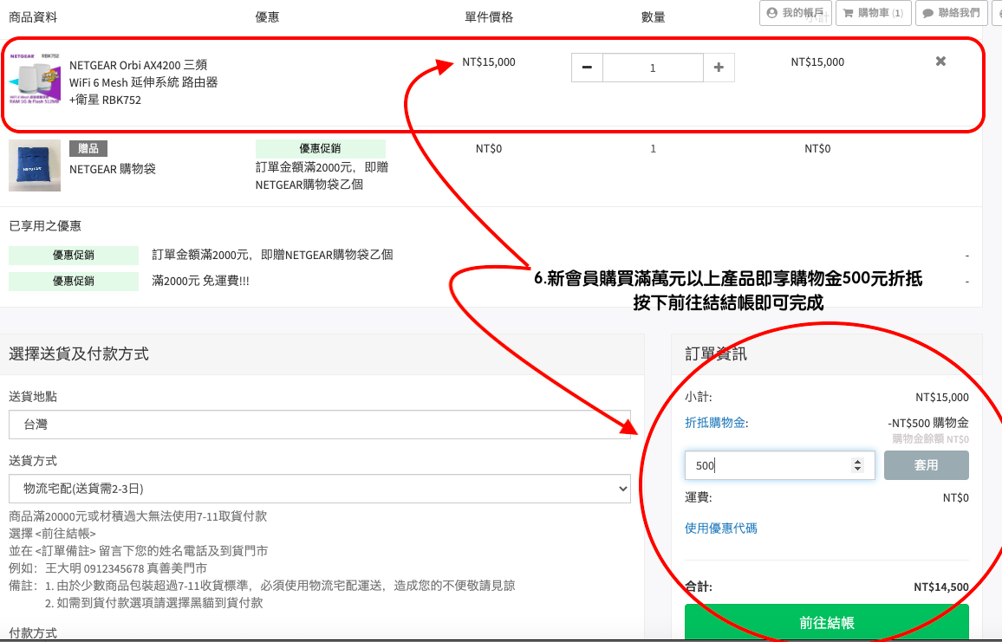Viewport: 1002px width, 642px height.
Task: Click the quantity input field showing 1
Action: pyautogui.click(x=653, y=68)
